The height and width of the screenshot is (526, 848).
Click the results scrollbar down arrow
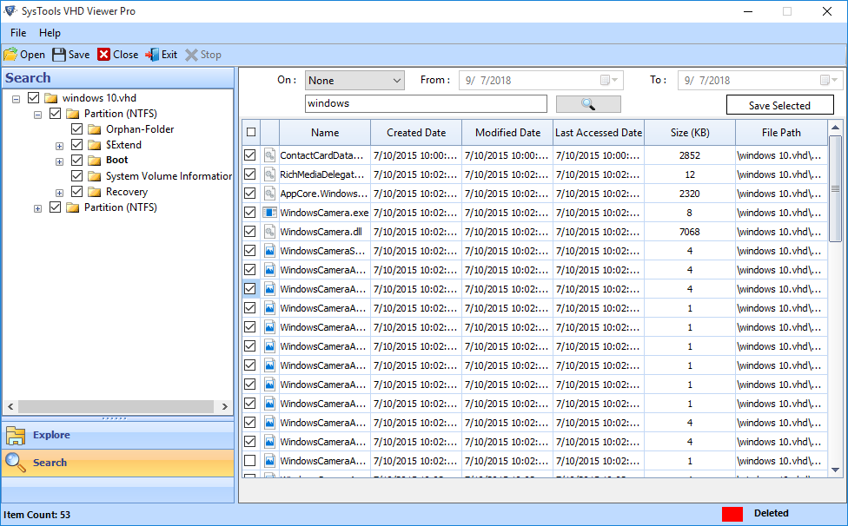[x=836, y=470]
